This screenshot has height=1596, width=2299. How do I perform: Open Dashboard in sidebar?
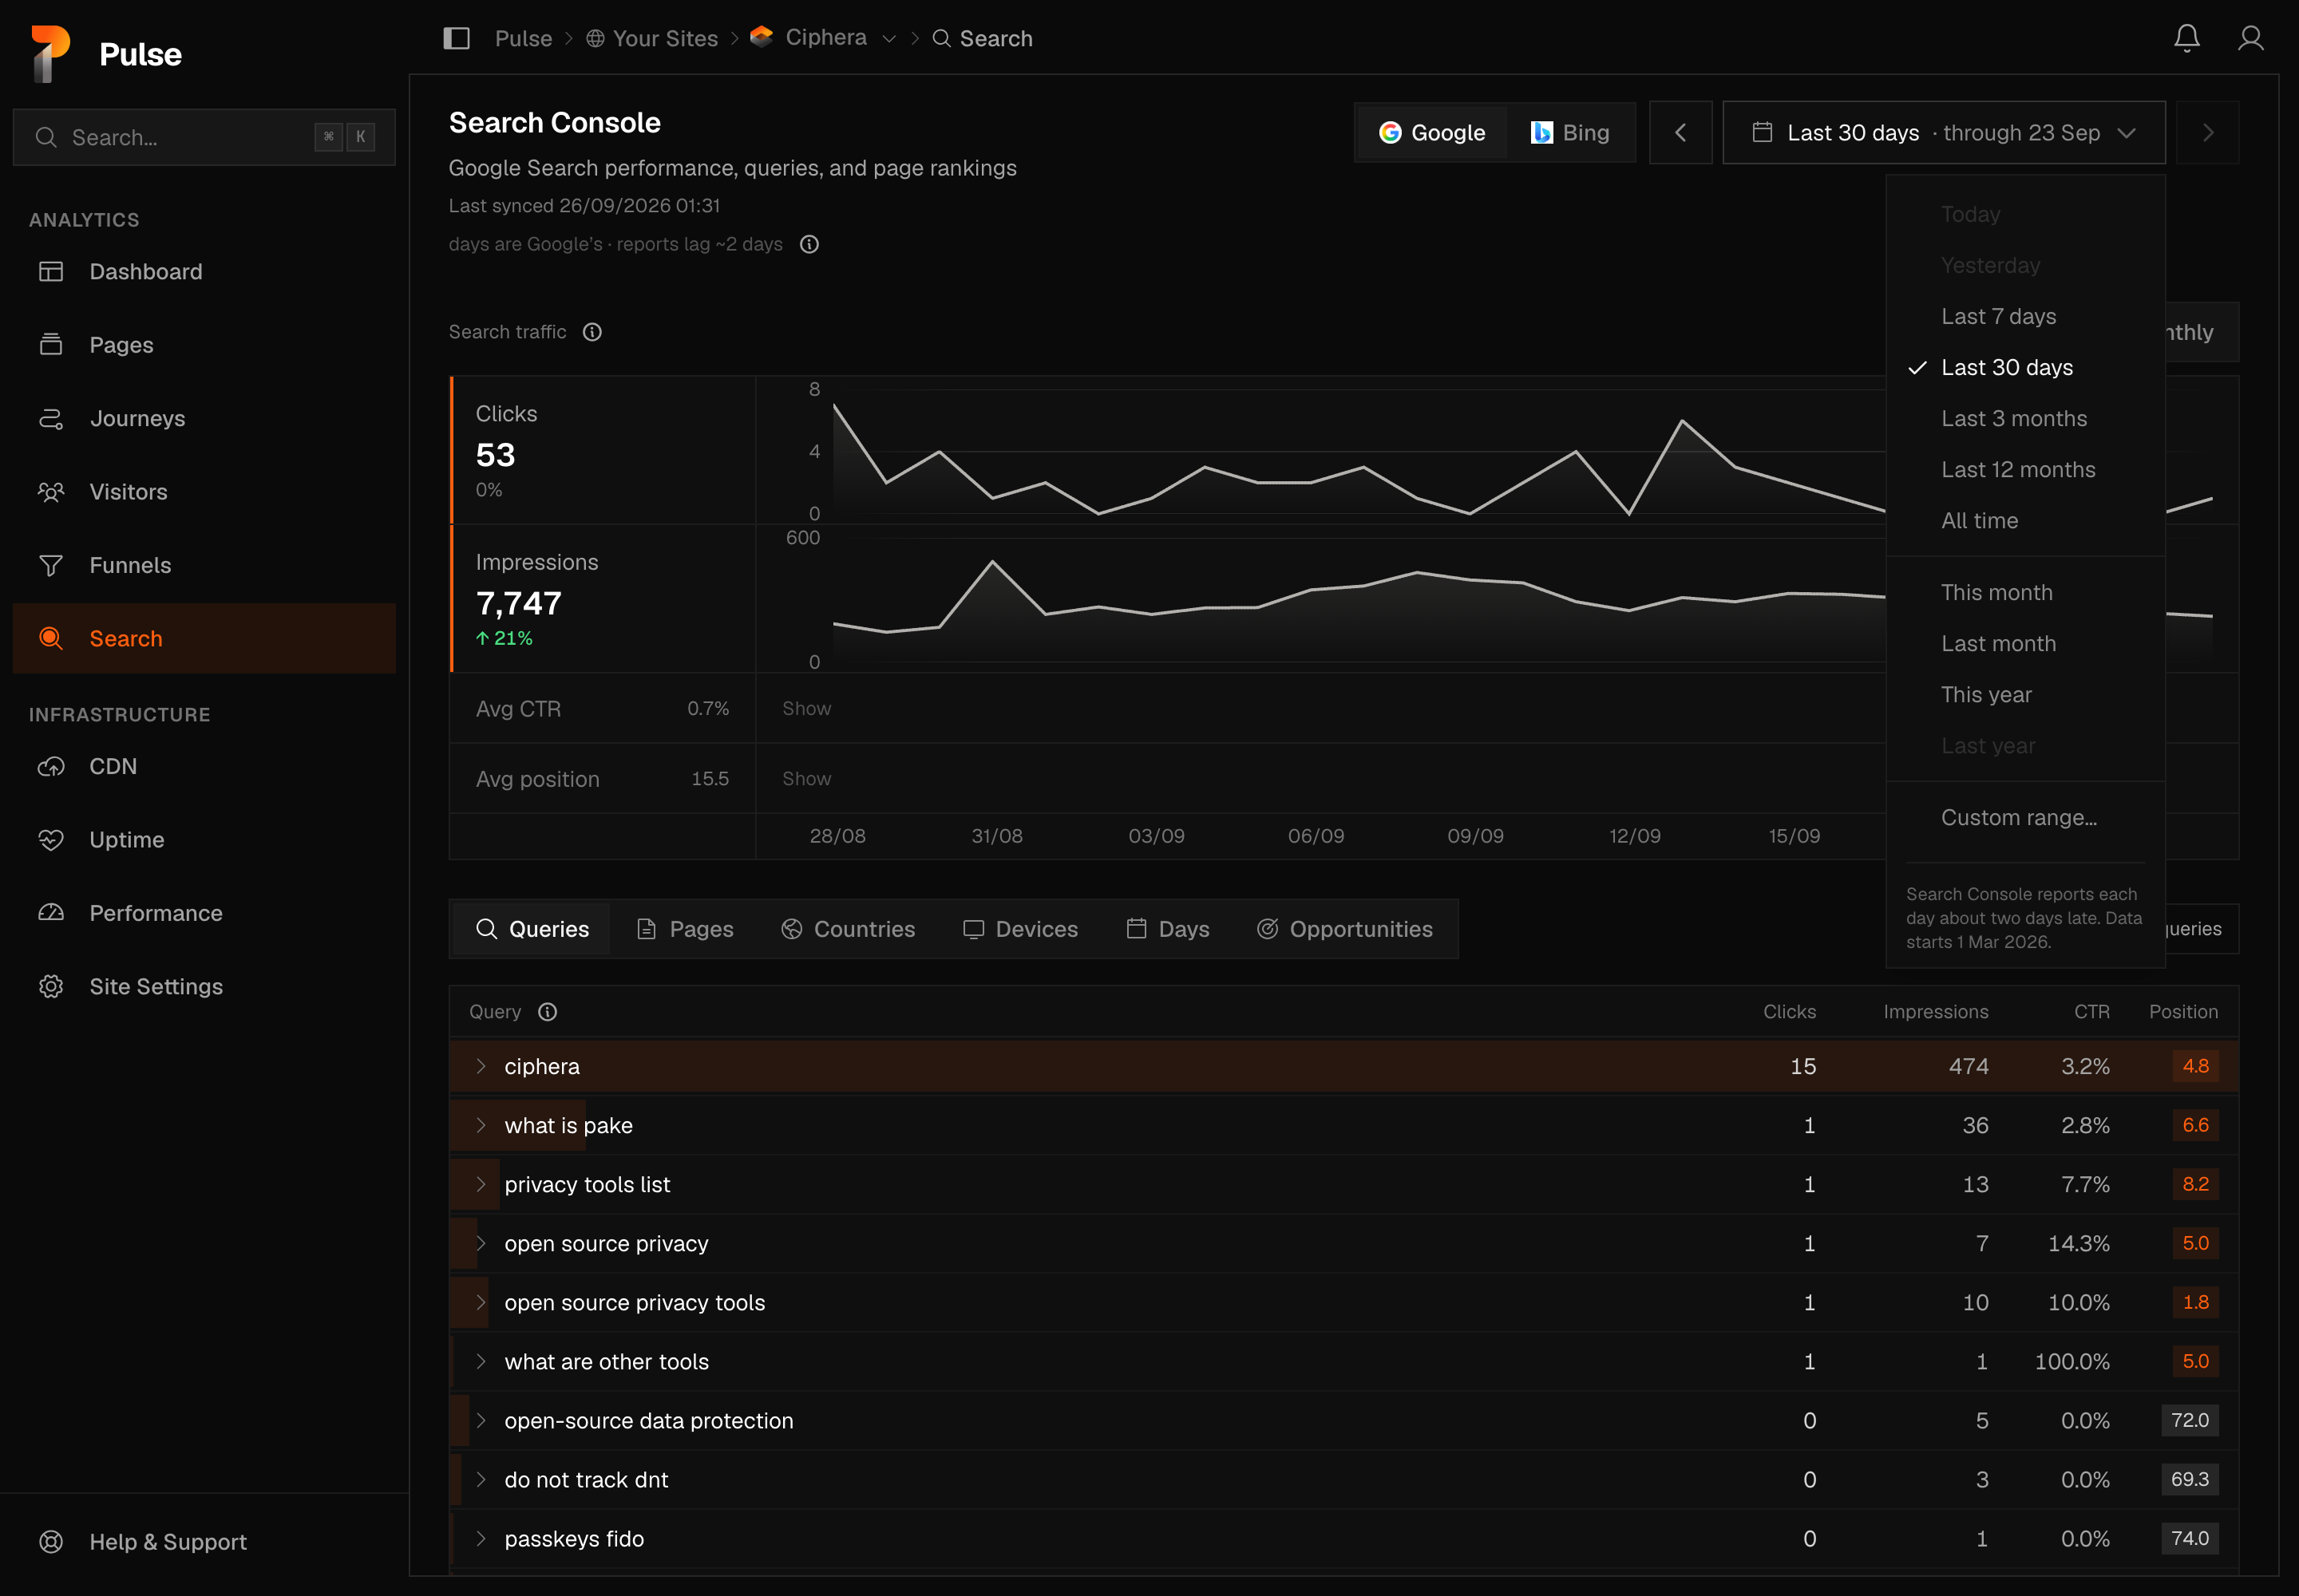click(x=204, y=271)
